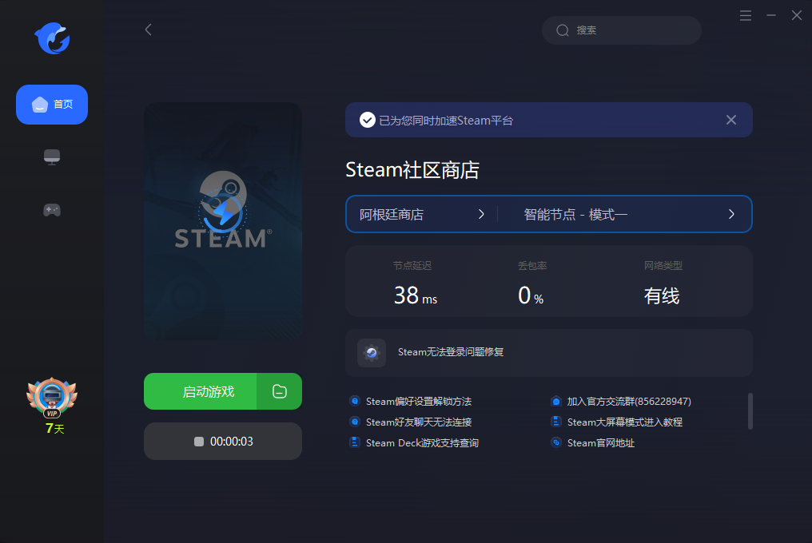Open the desktop monitor sidebar icon
Image resolution: width=812 pixels, height=543 pixels.
(52, 157)
